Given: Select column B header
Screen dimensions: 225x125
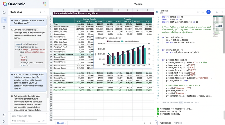Looking at the screenshot, I should 79,10.
